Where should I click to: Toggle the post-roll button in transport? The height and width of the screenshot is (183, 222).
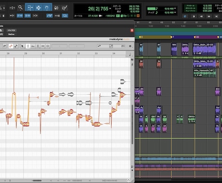click(190, 8)
